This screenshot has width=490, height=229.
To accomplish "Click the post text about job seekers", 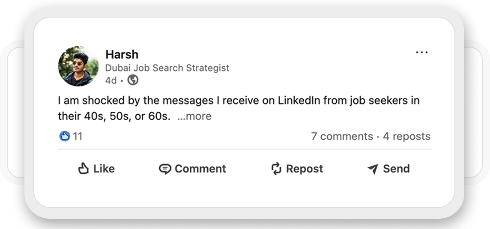I will (238, 101).
